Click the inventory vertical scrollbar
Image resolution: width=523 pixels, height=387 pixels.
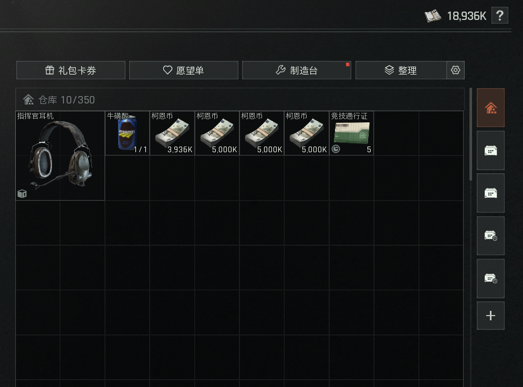tap(470, 134)
